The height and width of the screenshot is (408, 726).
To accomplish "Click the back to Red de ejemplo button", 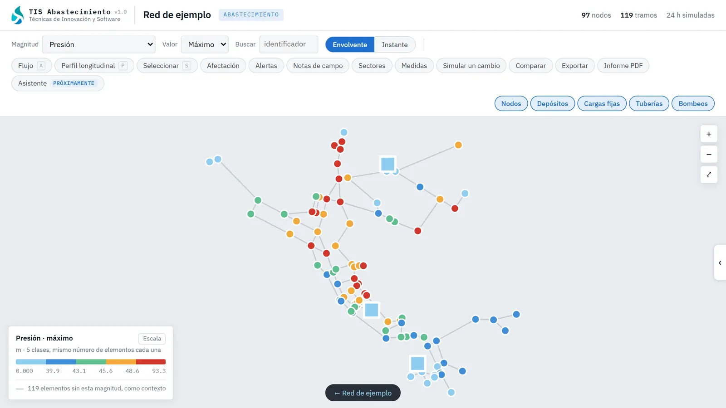I will 363,393.
